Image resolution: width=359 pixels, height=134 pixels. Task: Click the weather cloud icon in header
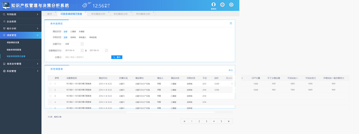click(85, 5)
